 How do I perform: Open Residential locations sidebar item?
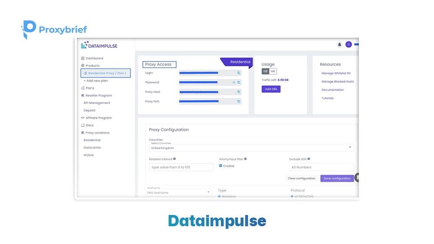coord(92,140)
